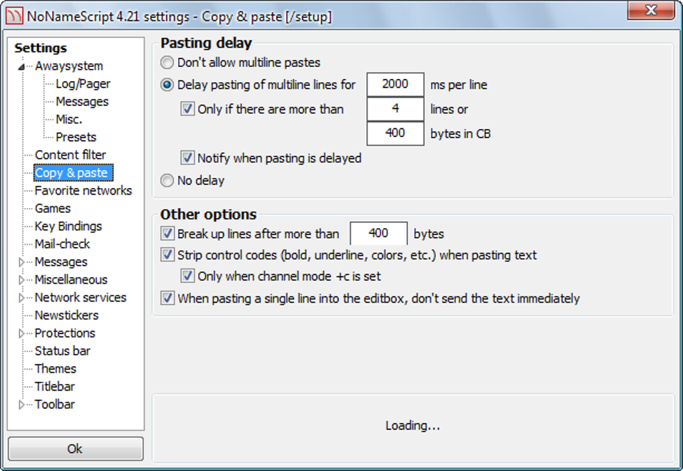Close the settings dialog window
683x471 pixels.
pos(651,10)
